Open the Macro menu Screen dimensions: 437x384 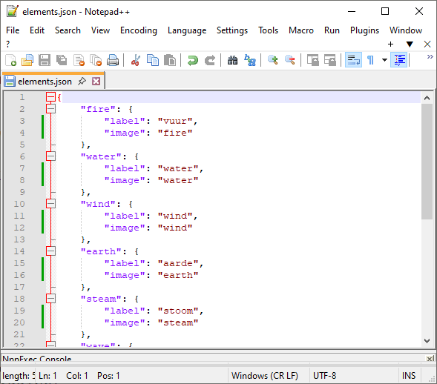301,30
